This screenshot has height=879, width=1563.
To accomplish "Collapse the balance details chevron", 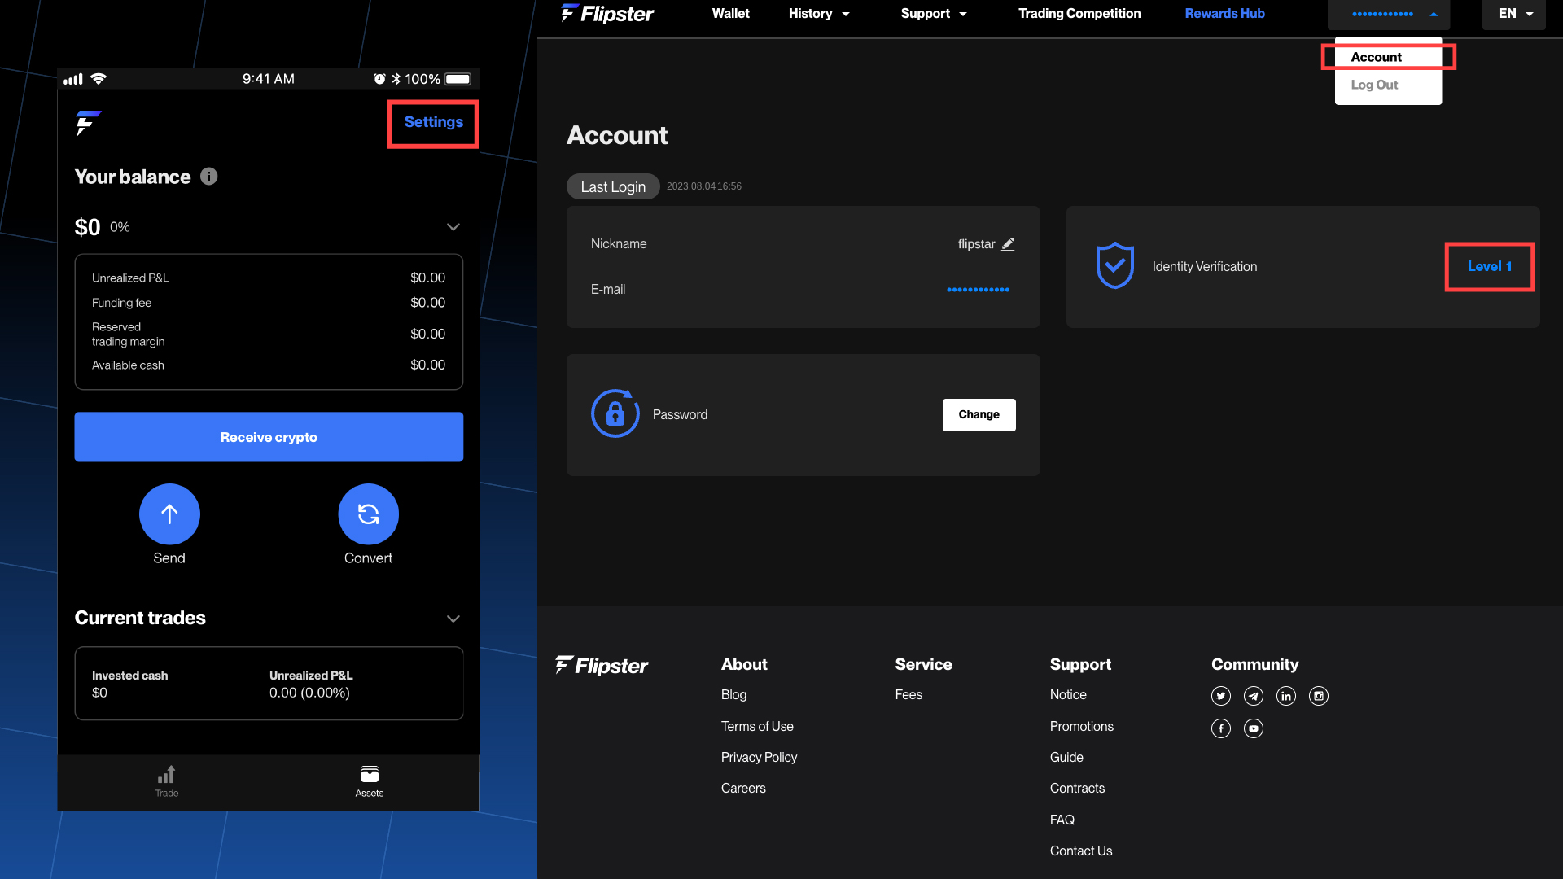I will point(453,227).
